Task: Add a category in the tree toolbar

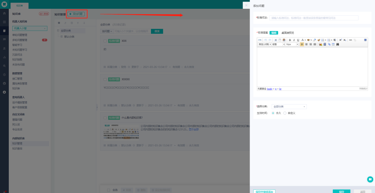Action: (59, 23)
